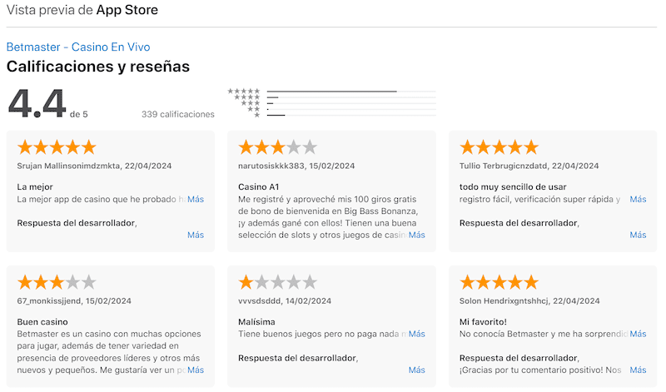Click the three-star rating on narutosiskkk383's review
This screenshot has height=392, width=666.
[277, 147]
